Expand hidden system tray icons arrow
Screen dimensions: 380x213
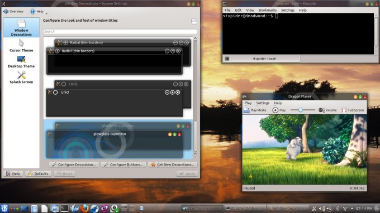click(351, 209)
